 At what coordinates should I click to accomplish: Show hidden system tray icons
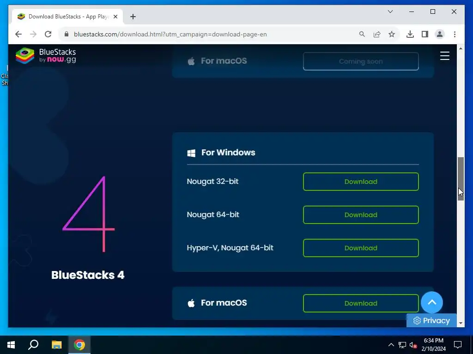[391, 345]
